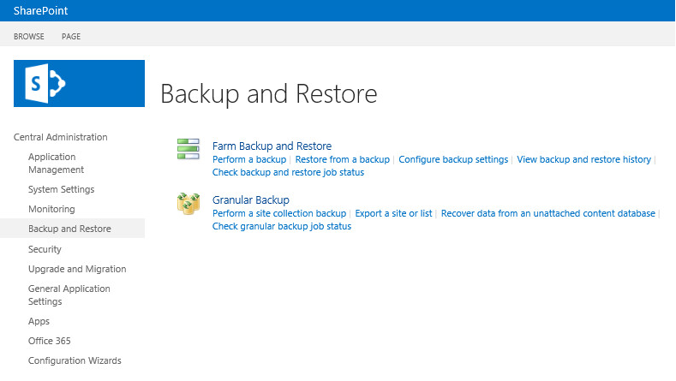This screenshot has height=381, width=676.
Task: Click the SharePoint logo image
Action: pyautogui.click(x=79, y=83)
